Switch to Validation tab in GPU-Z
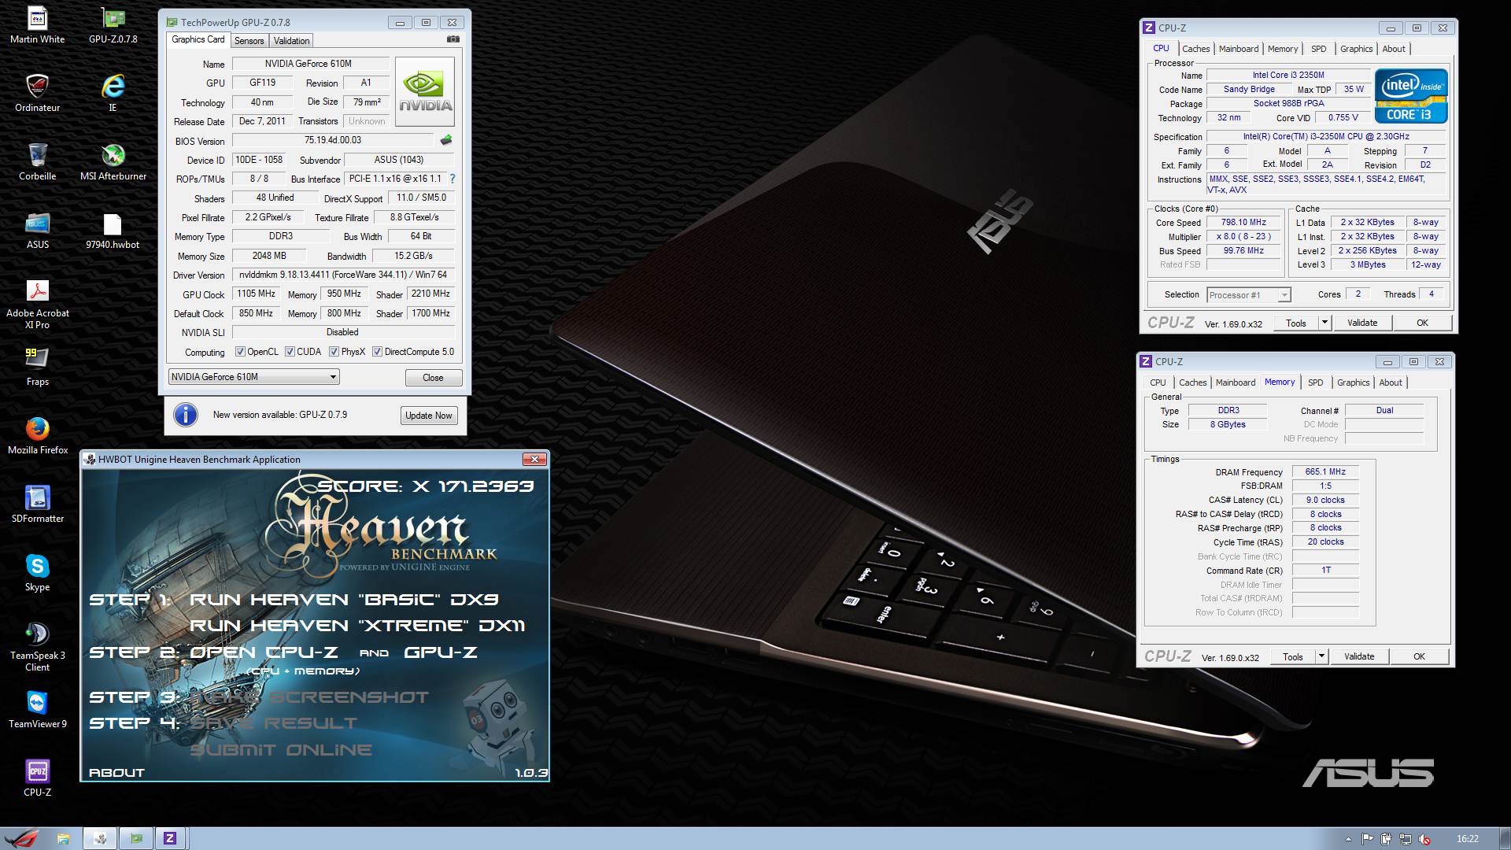This screenshot has width=1511, height=850. click(x=292, y=41)
